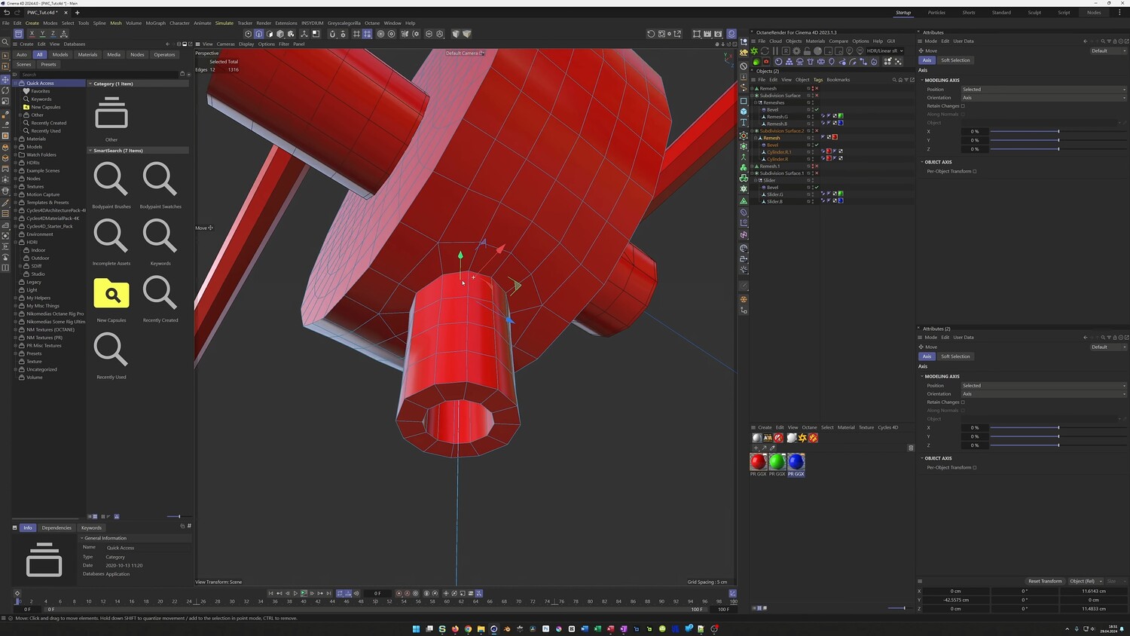Viewport: 1130px width, 636px height.
Task: Lock the Octane render resolution
Action: click(x=807, y=51)
